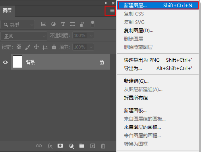Create new fill or adjustment layer icon
Screen dimensions: 201x152
click(71, 146)
